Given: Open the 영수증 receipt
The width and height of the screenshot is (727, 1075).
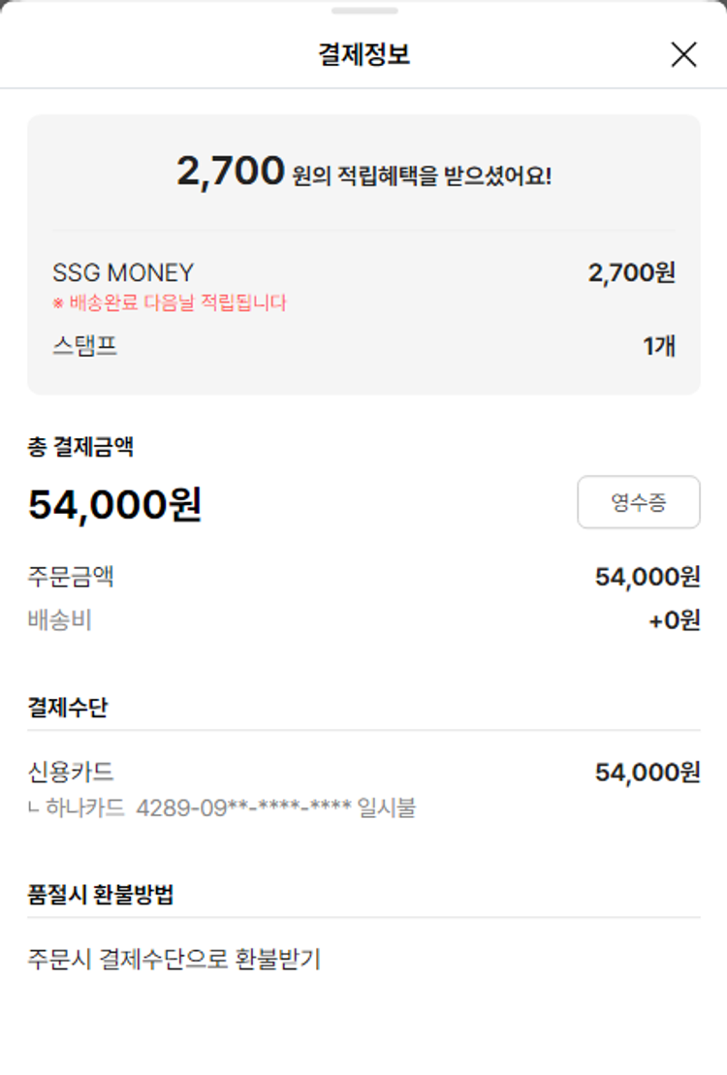Looking at the screenshot, I should pyautogui.click(x=638, y=502).
